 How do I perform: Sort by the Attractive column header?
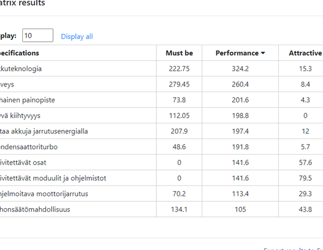305,53
